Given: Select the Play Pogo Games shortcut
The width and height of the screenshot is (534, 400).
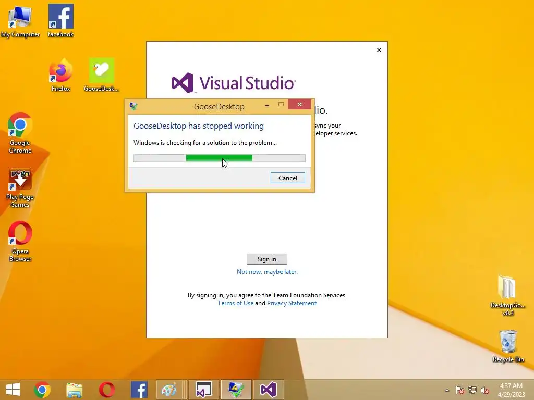Looking at the screenshot, I should (20, 187).
